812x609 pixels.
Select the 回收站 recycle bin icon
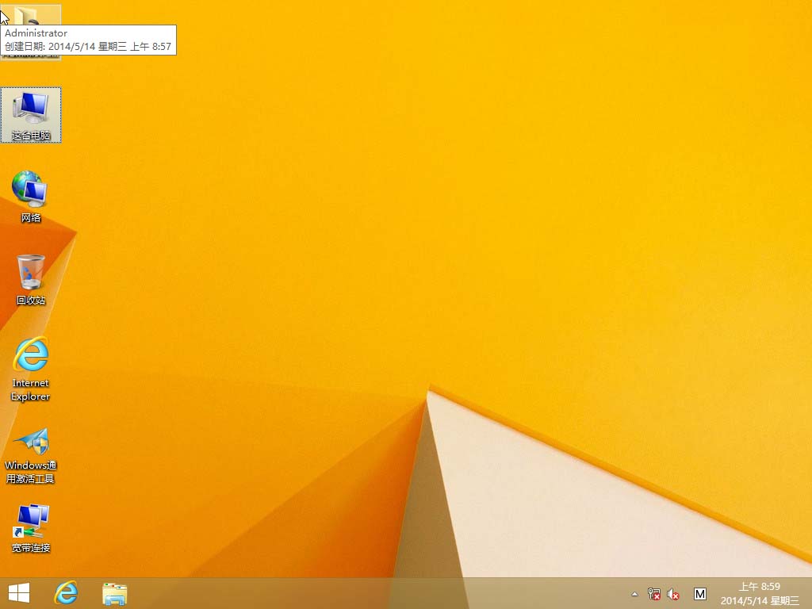pyautogui.click(x=31, y=279)
